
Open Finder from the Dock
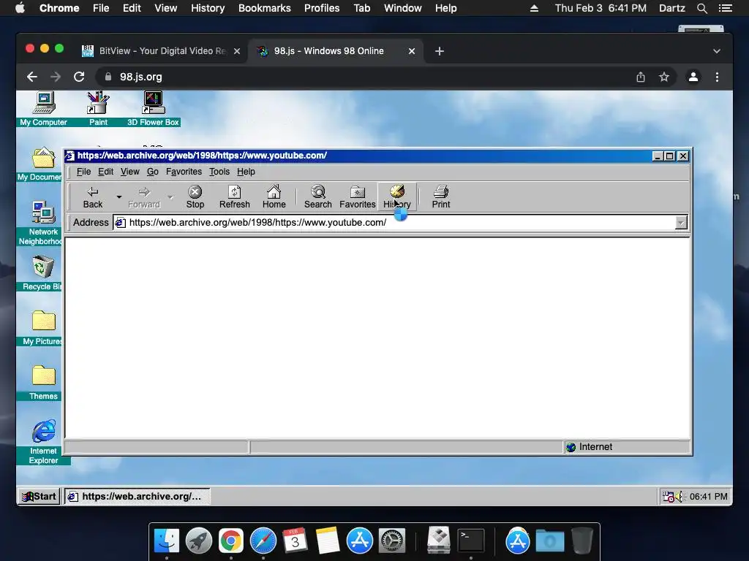click(x=167, y=541)
